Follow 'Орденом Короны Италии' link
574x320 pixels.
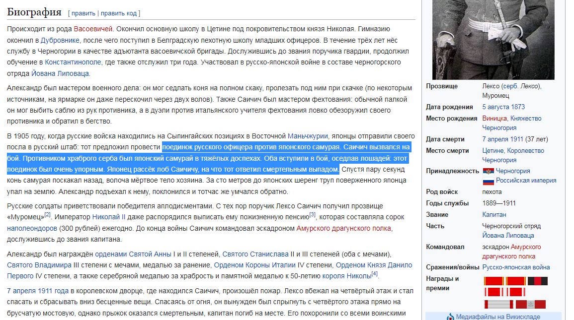[x=255, y=265]
